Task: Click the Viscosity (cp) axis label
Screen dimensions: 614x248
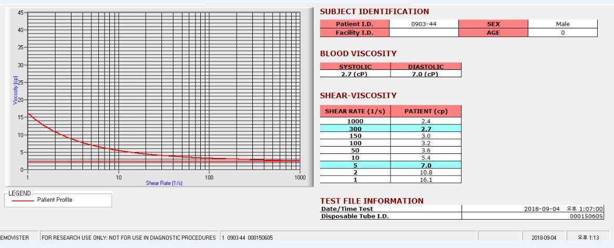Action: [16, 89]
